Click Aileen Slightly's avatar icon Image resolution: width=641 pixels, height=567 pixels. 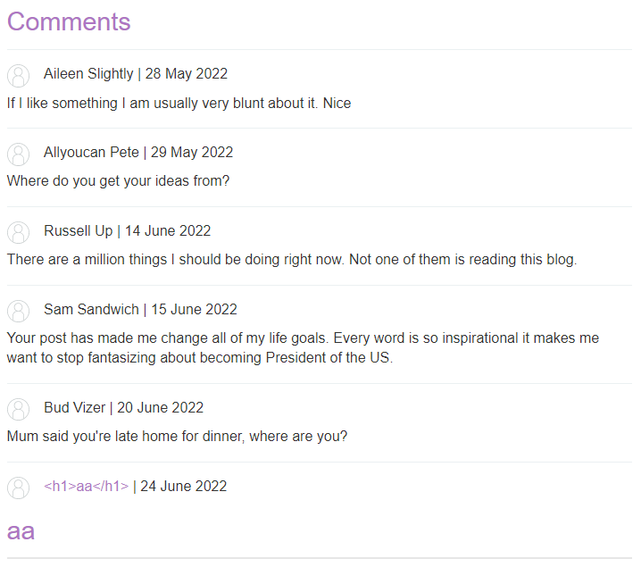tap(19, 75)
